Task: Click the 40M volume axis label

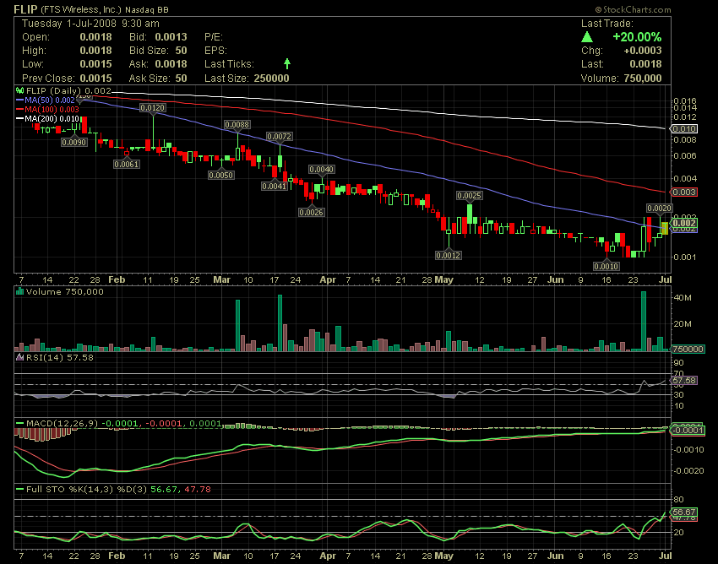Action: pyautogui.click(x=683, y=298)
